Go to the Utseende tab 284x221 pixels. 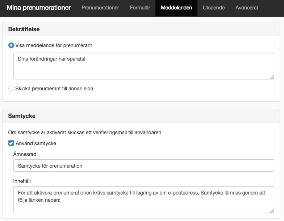tap(214, 8)
